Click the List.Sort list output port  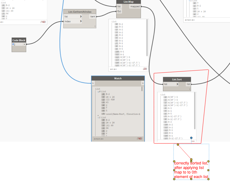pos(188,84)
